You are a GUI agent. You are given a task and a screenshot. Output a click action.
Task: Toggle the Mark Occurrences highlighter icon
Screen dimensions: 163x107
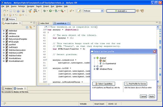[x=79, y=11]
